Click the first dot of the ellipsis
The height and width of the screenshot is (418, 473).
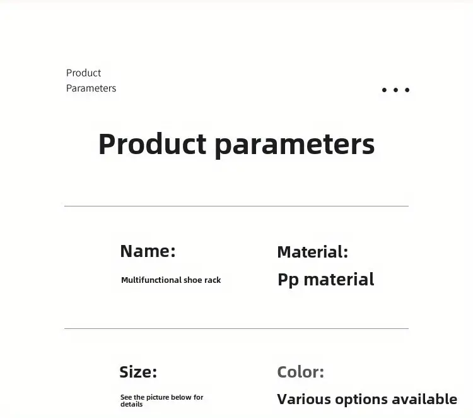coord(384,90)
